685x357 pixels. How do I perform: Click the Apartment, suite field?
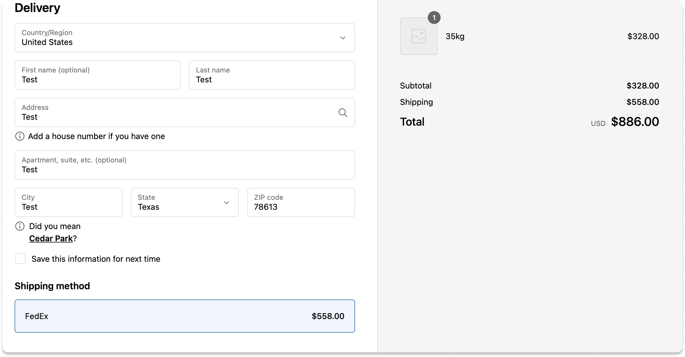pos(185,165)
